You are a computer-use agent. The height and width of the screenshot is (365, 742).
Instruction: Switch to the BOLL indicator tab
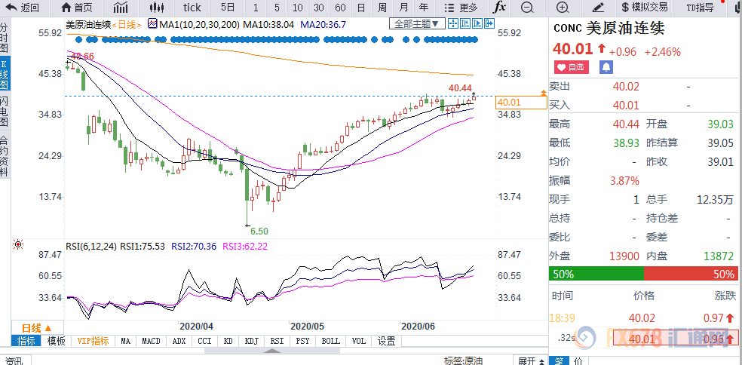(x=330, y=341)
